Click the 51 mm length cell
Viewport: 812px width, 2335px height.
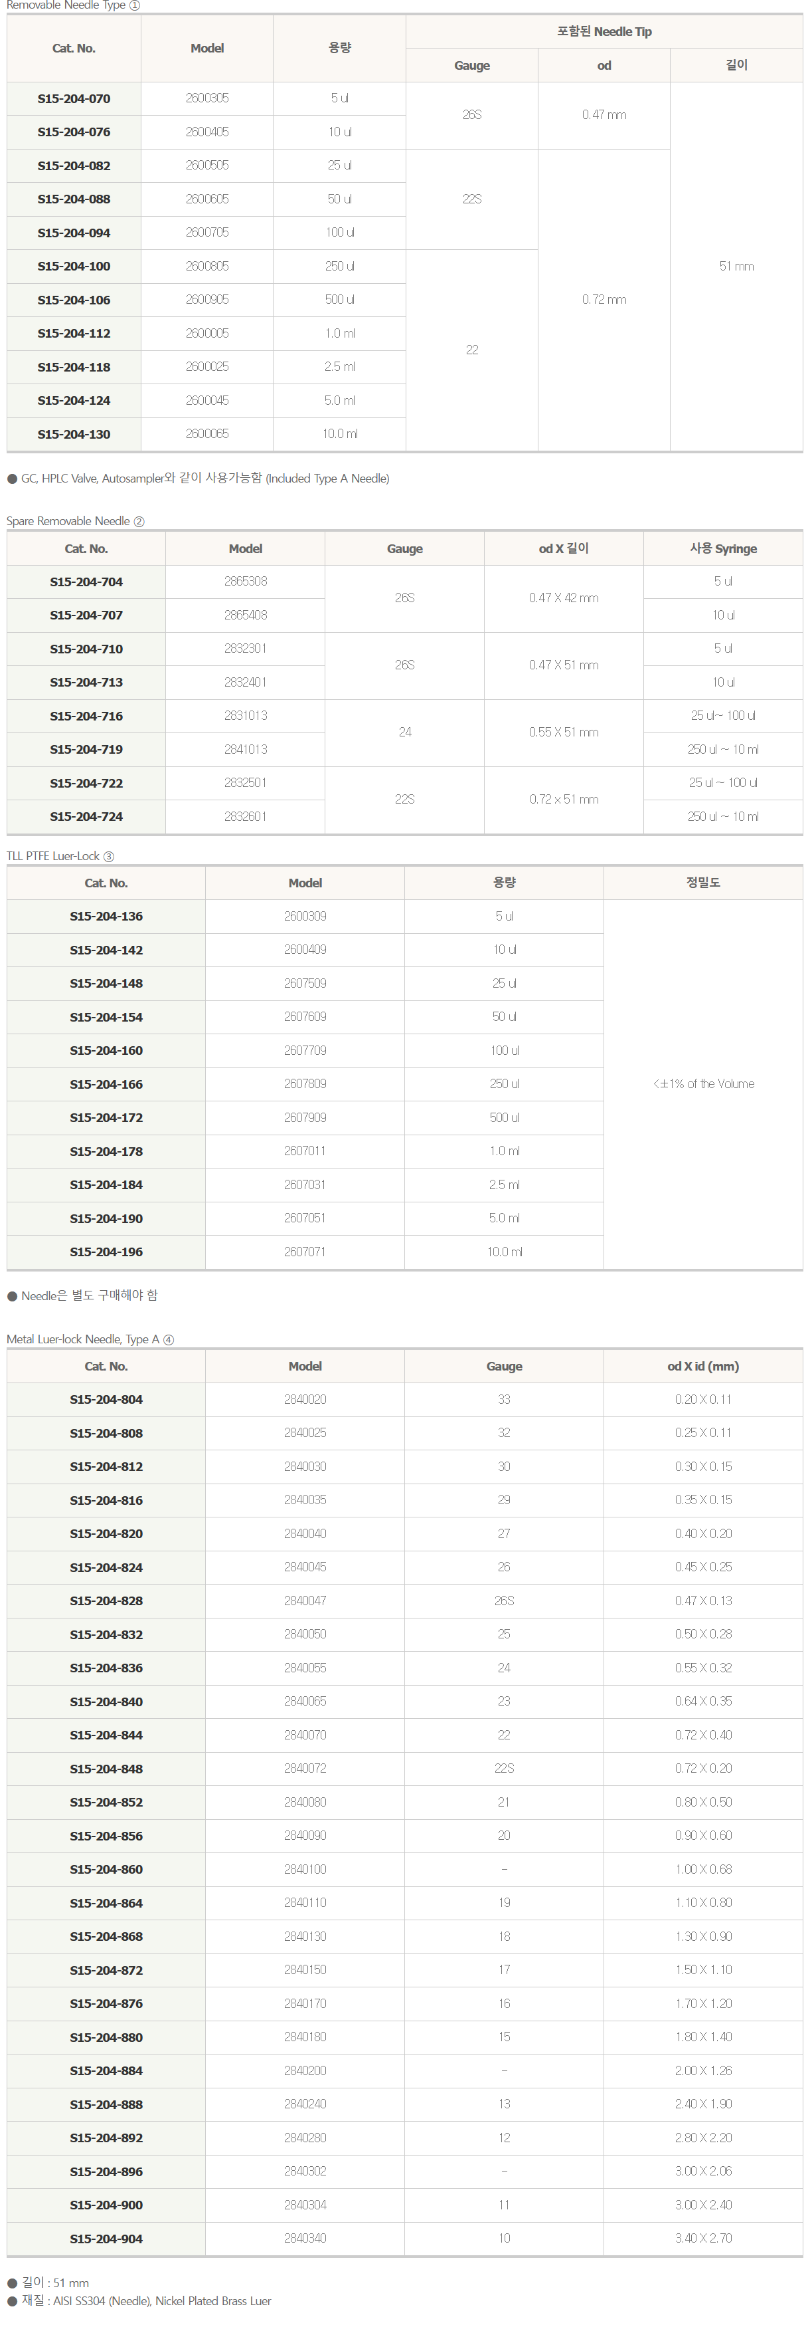click(x=737, y=267)
